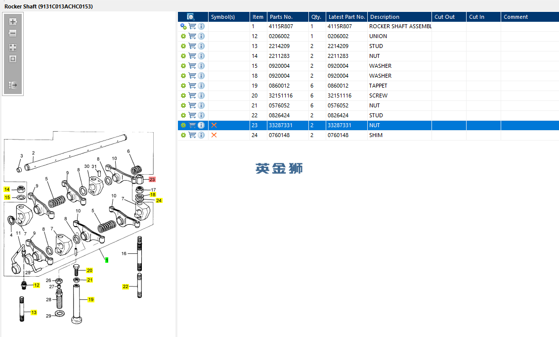559x337 pixels.
Task: Click callout 15 in the diagram
Action: (7, 197)
